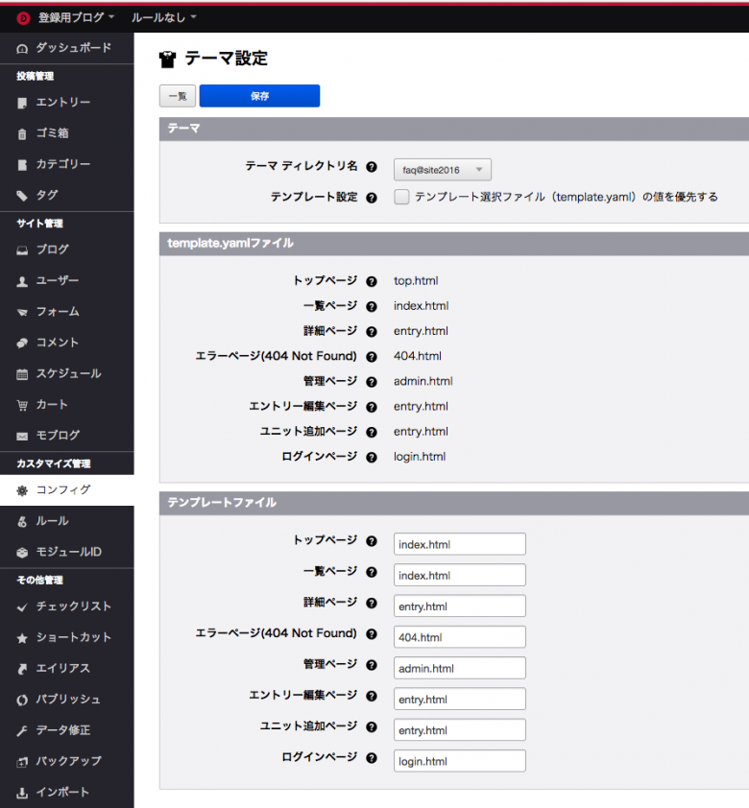The width and height of the screenshot is (749, 808).
Task: Open モジュールID in the sidebar
Action: point(68,552)
